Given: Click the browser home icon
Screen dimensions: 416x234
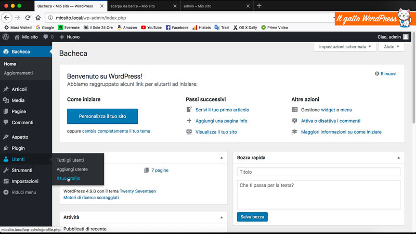Looking at the screenshot, I should pyautogui.click(x=38, y=18).
